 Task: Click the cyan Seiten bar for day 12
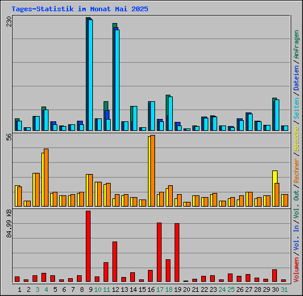click(117, 80)
